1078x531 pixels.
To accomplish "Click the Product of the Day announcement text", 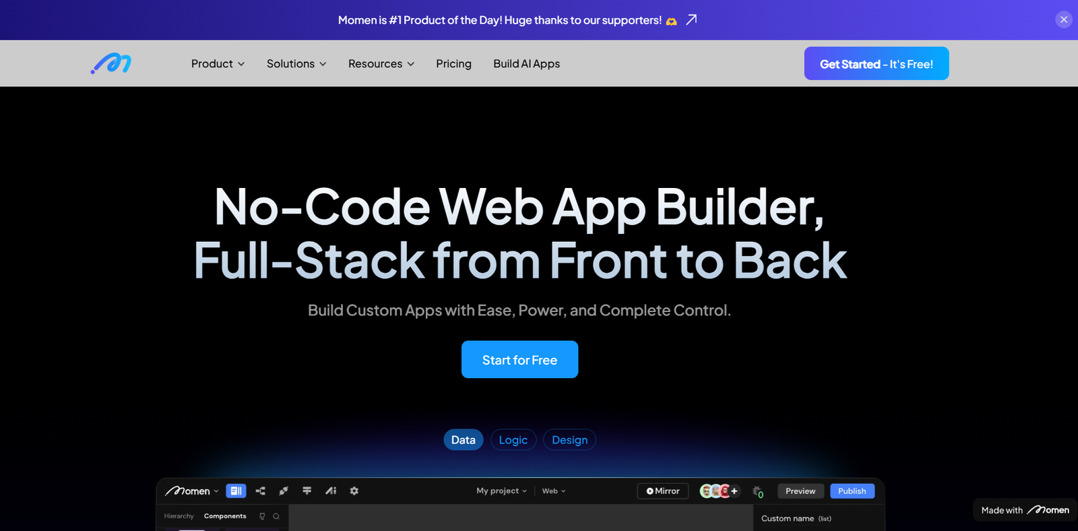I will (x=500, y=20).
